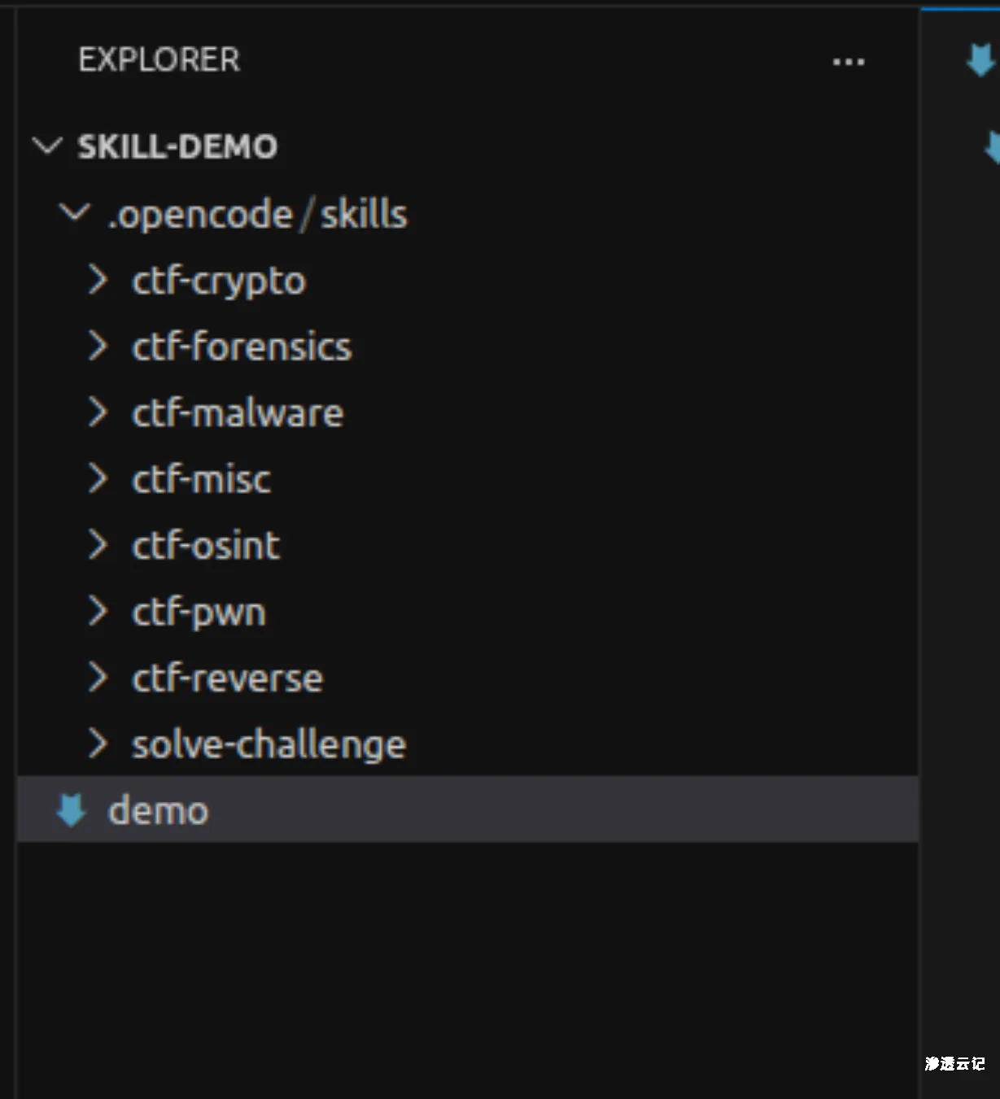Click the EXPLORER panel title
The image size is (1000, 1099).
coord(159,60)
